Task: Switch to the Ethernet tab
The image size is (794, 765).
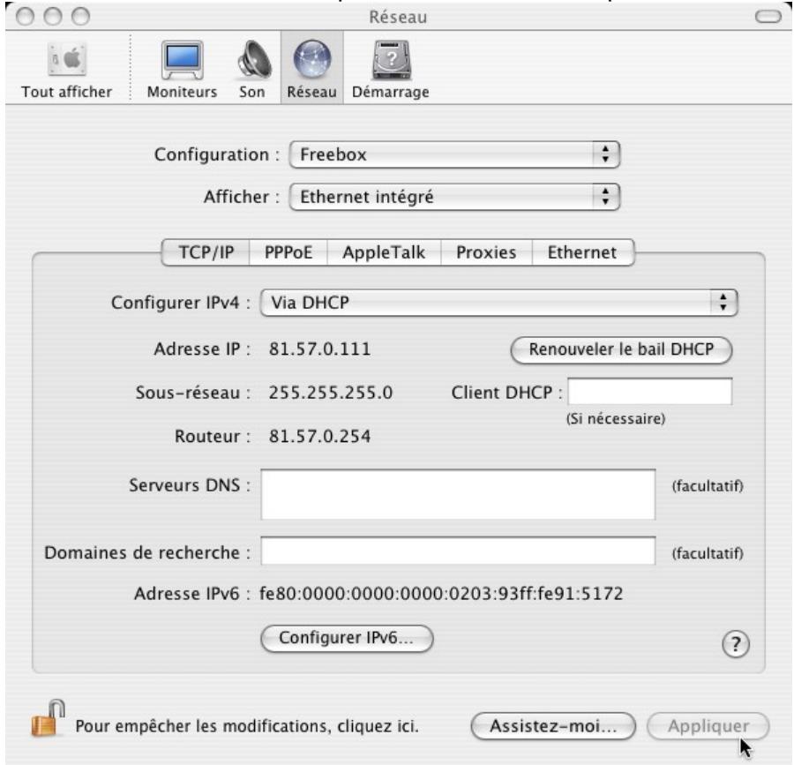Action: coord(582,252)
